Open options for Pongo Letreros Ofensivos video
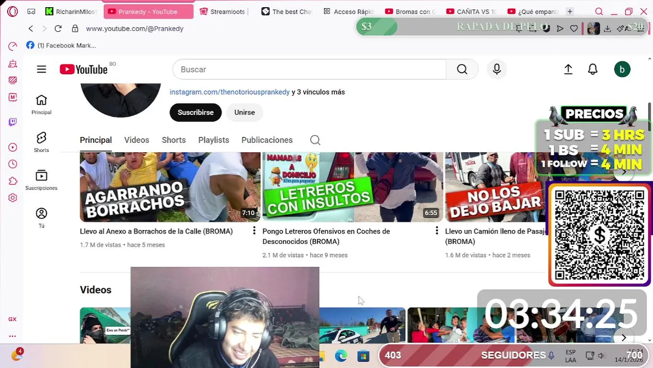Viewport: 653px width, 368px height. (x=436, y=231)
